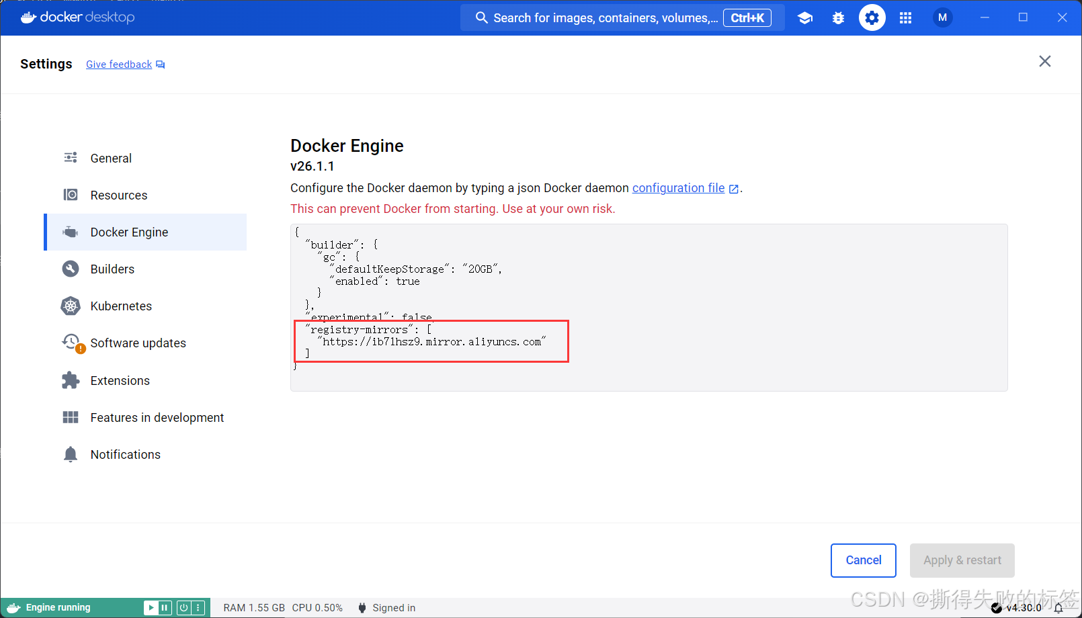
Task: Click the Ctrl+K shortcut badge
Action: click(x=747, y=18)
